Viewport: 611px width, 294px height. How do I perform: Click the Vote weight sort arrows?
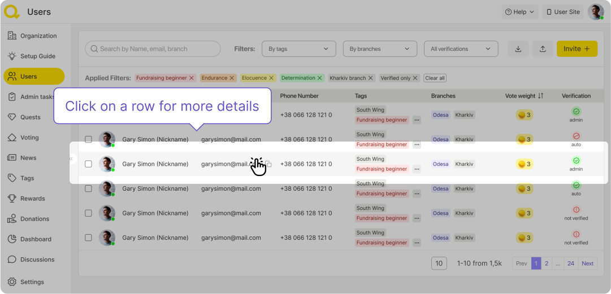540,96
